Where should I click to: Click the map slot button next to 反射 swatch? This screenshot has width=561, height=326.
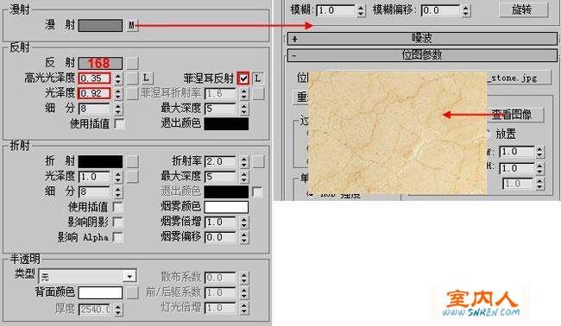pyautogui.click(x=132, y=63)
